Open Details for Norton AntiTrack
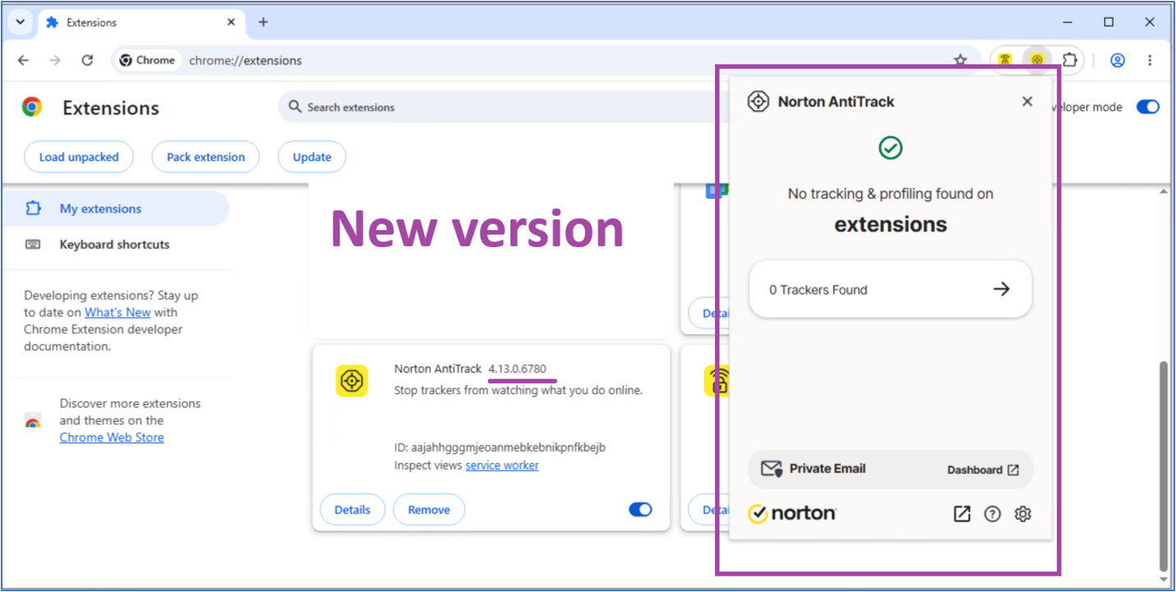Viewport: 1176px width, 592px height. coord(352,510)
